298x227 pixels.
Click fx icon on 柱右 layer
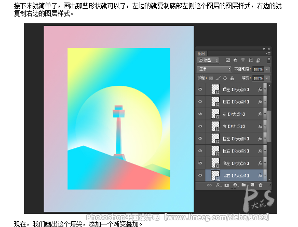pyautogui.click(x=260, y=151)
